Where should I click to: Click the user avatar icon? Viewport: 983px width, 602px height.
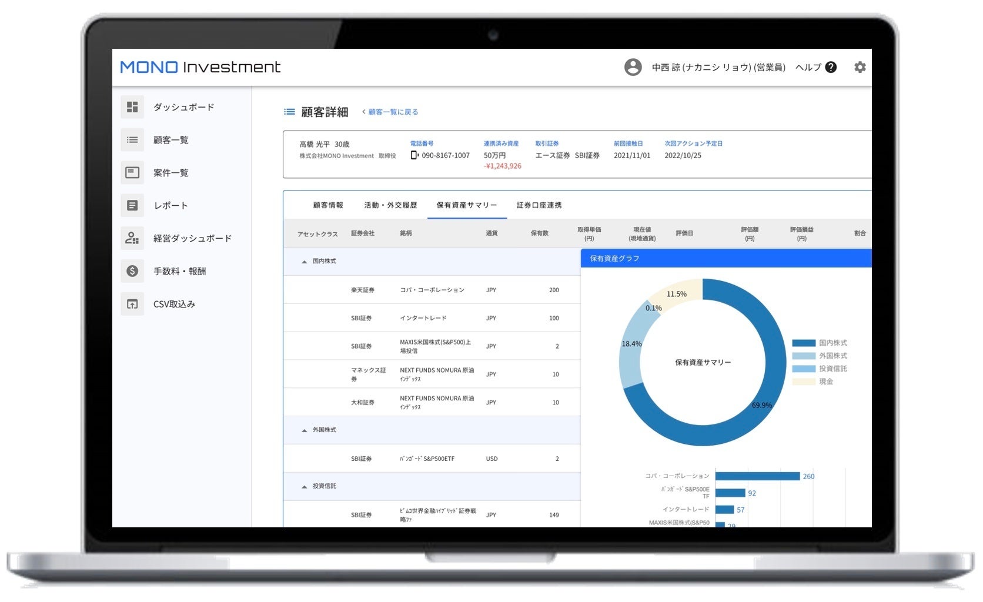click(x=633, y=67)
